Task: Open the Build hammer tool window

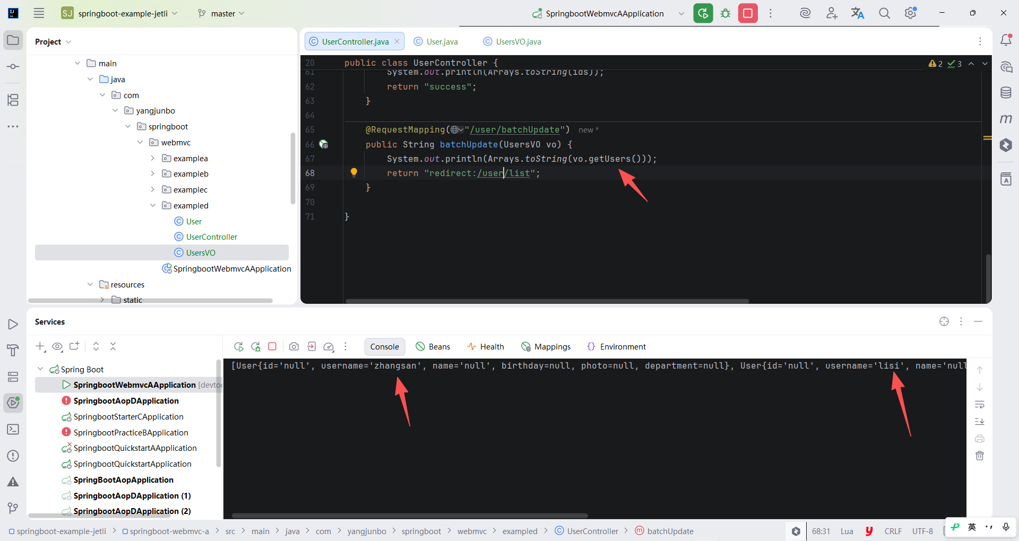Action: 13,350
